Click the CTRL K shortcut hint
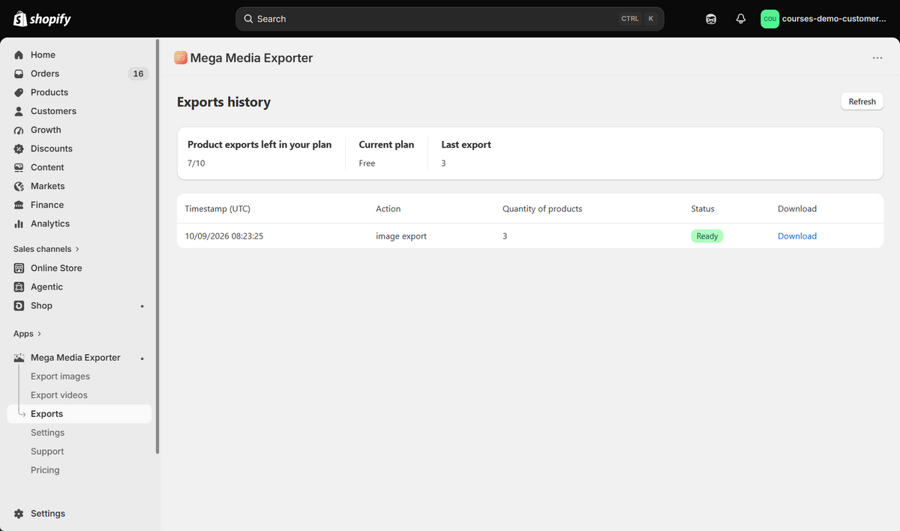This screenshot has height=531, width=900. 638,19
